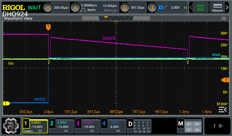Open the Trigger T settings icon
The height and width of the screenshot is (136, 232).
tap(152, 7)
